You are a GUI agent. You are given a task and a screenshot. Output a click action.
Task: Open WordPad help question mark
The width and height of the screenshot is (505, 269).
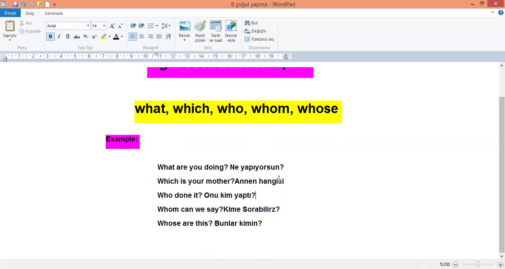tap(501, 13)
